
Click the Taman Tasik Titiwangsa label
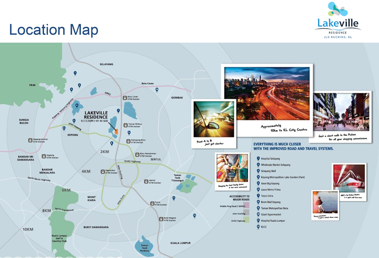click(x=178, y=178)
